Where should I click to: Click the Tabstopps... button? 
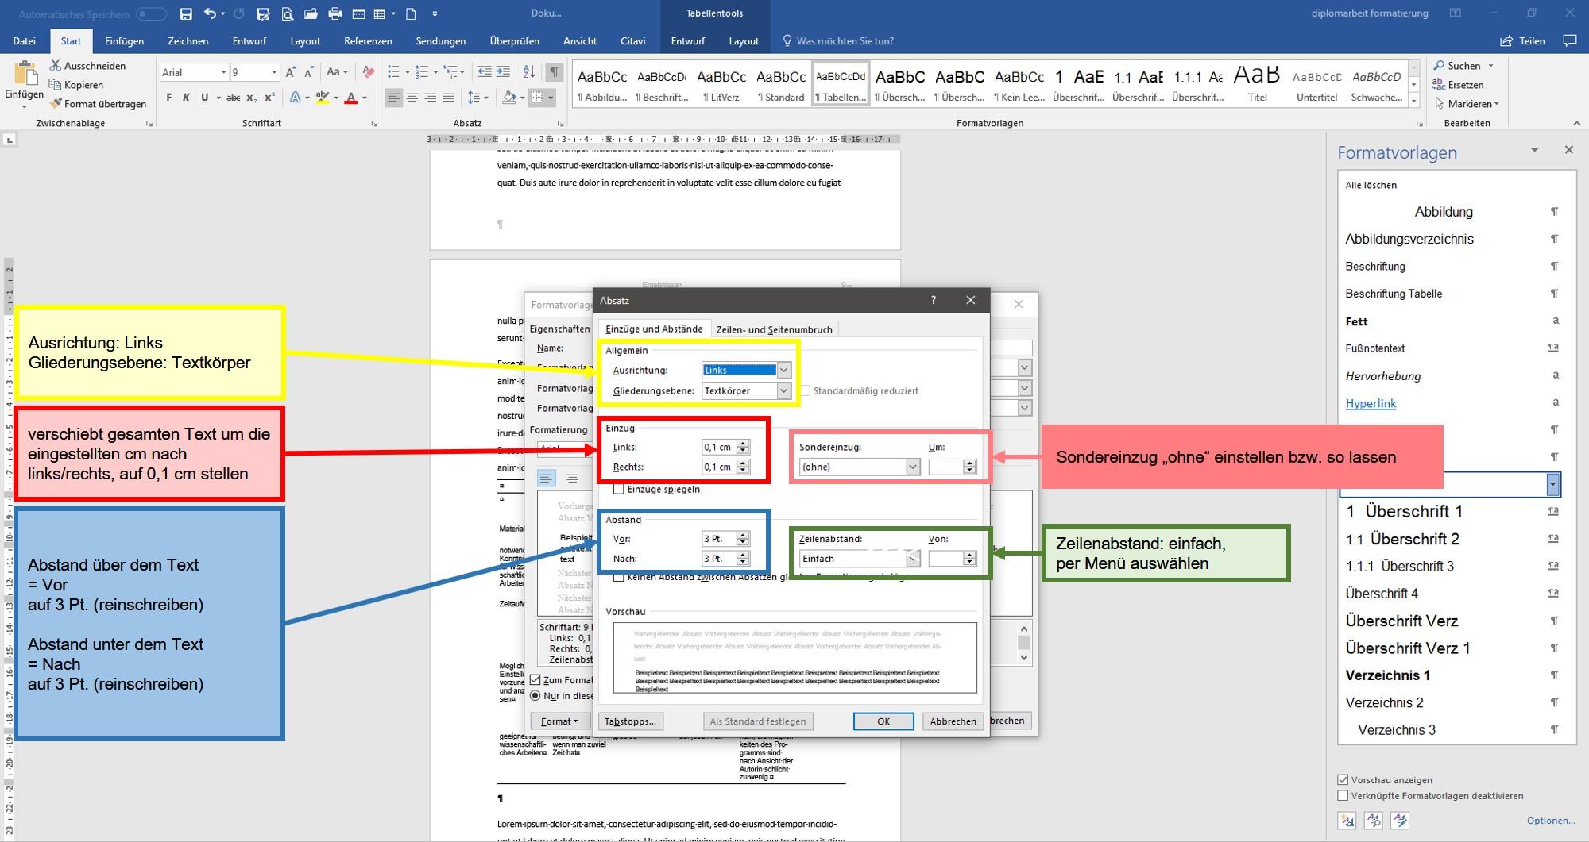[630, 721]
